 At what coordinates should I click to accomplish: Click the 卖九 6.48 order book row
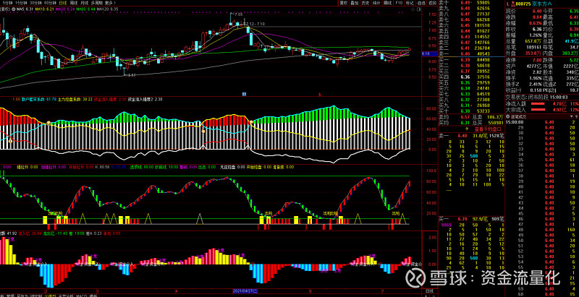click(471, 8)
